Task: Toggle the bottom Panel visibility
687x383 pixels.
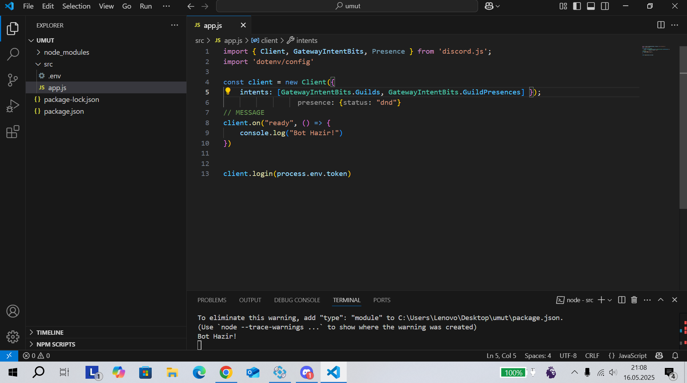Action: click(591, 6)
